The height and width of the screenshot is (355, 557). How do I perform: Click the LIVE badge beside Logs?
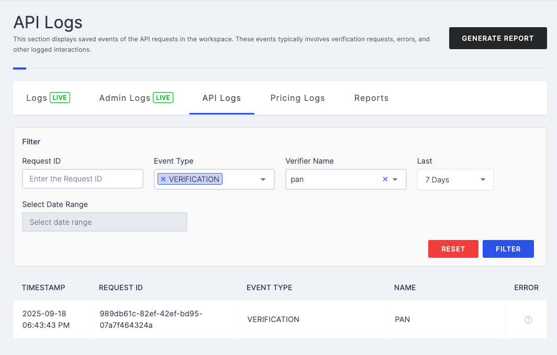tap(60, 98)
